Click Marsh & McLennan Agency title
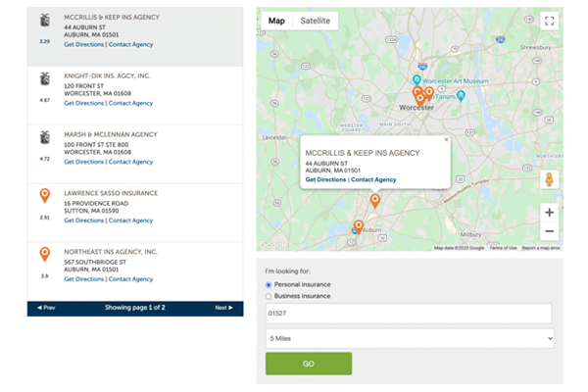 [111, 134]
